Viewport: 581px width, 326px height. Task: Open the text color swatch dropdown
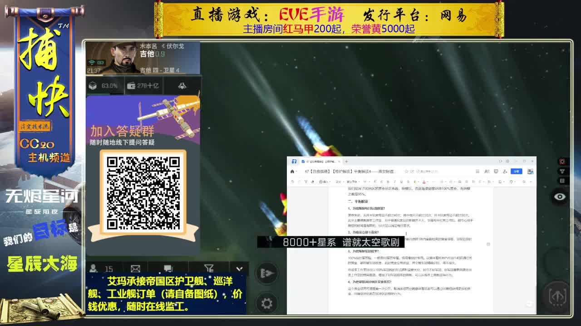(424, 182)
